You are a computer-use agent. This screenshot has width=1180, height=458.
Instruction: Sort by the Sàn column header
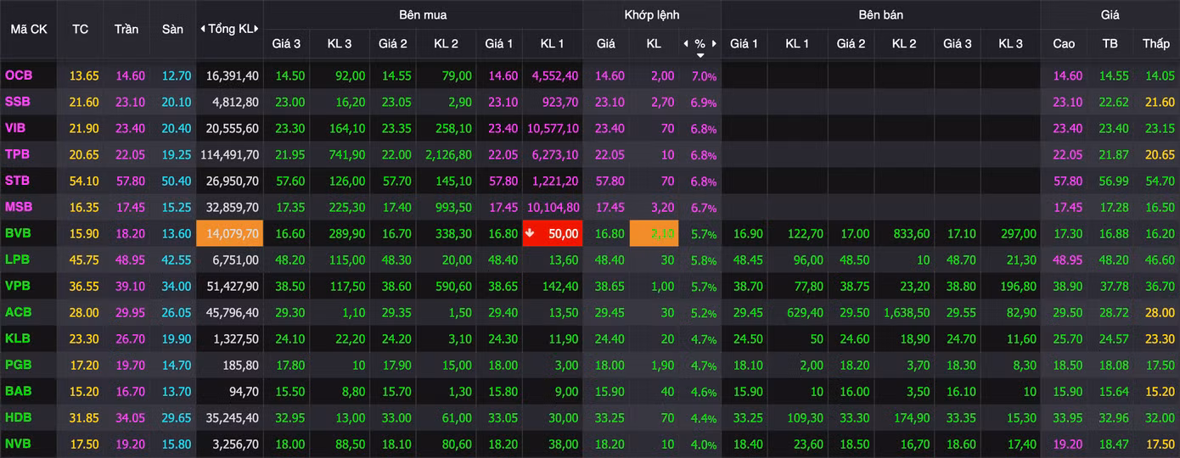(172, 29)
